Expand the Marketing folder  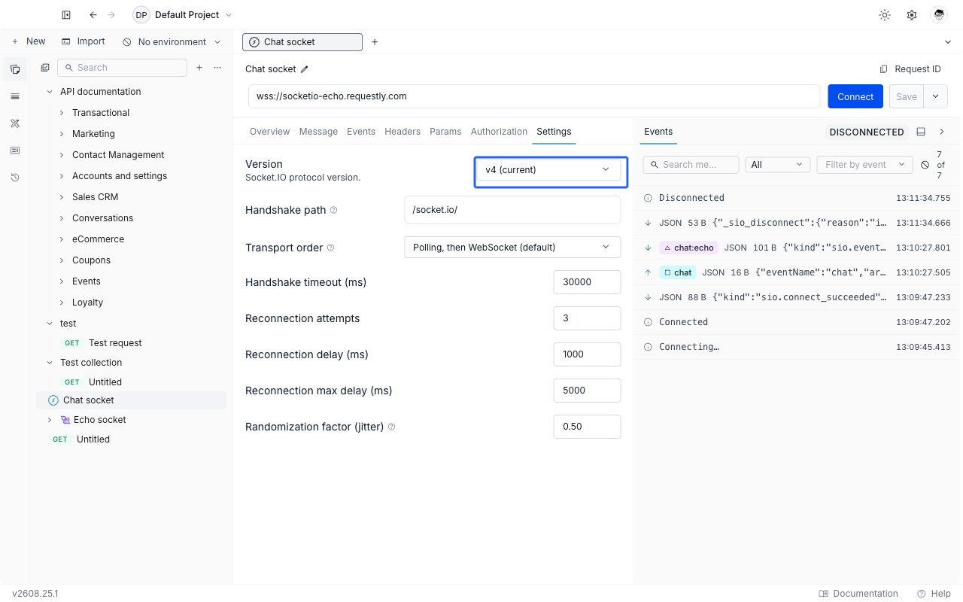click(x=62, y=134)
